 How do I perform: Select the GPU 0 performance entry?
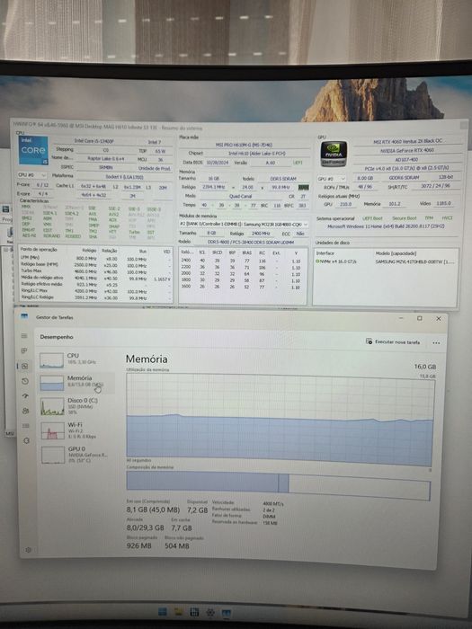click(76, 454)
